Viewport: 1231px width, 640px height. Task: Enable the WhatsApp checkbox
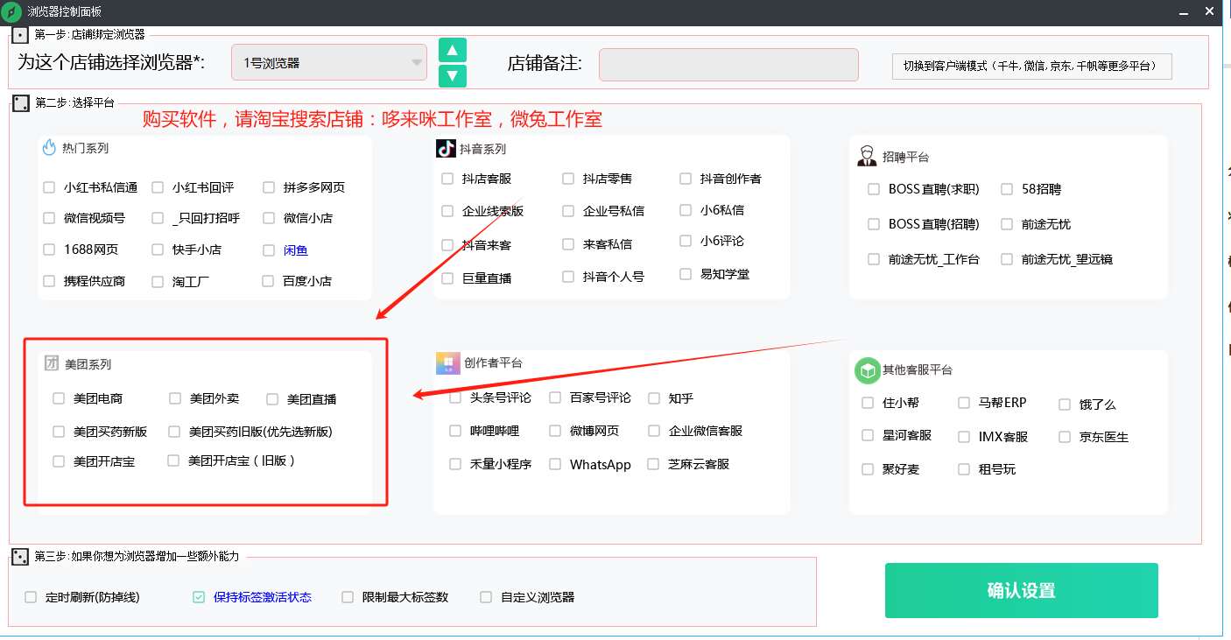click(555, 464)
